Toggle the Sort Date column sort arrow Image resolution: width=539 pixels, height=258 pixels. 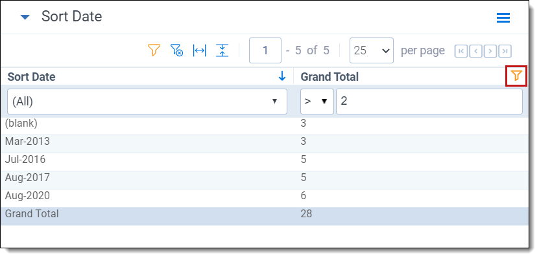(x=282, y=76)
